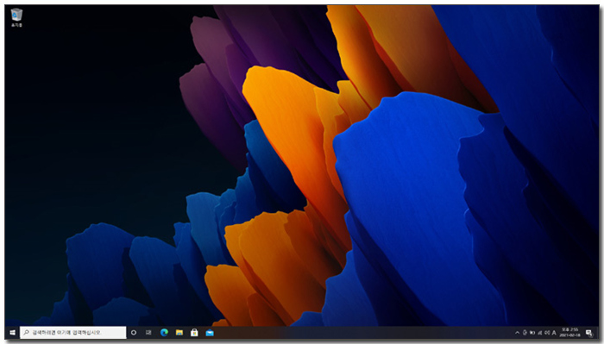Image resolution: width=604 pixels, height=344 pixels.
Task: Toggle the IME input mode A indicator
Action: pos(554,333)
